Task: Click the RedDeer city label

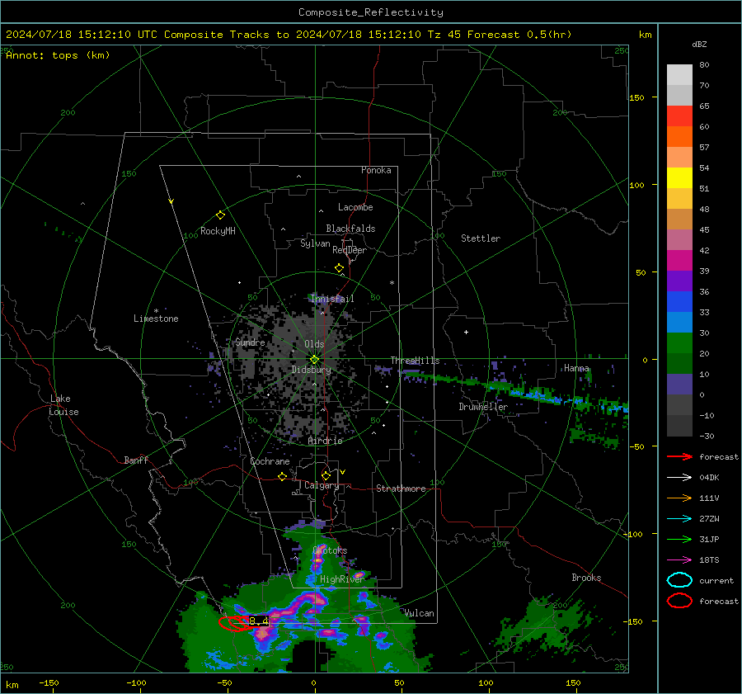Action: pyautogui.click(x=350, y=250)
